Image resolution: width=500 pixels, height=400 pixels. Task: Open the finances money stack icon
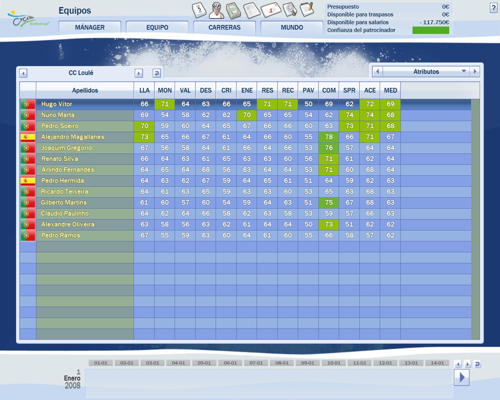[x=234, y=11]
